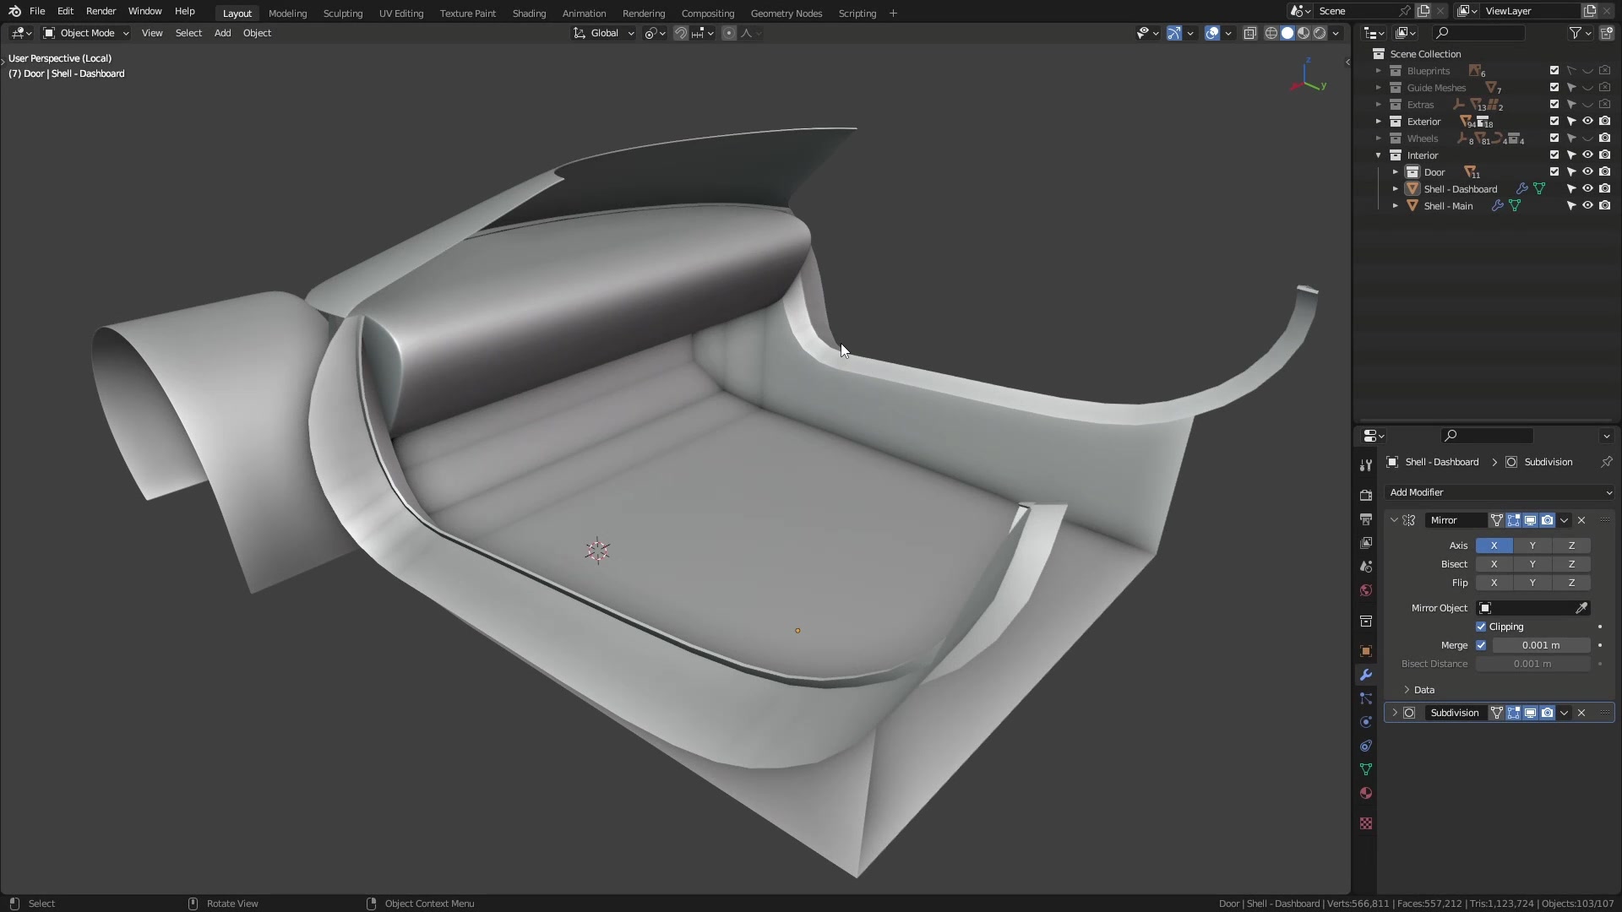Open the Particles properties tab
The height and width of the screenshot is (912, 1622).
point(1366,698)
